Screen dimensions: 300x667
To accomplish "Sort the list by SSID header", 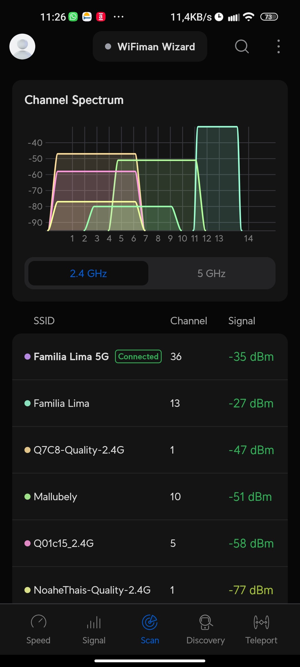I will (44, 321).
